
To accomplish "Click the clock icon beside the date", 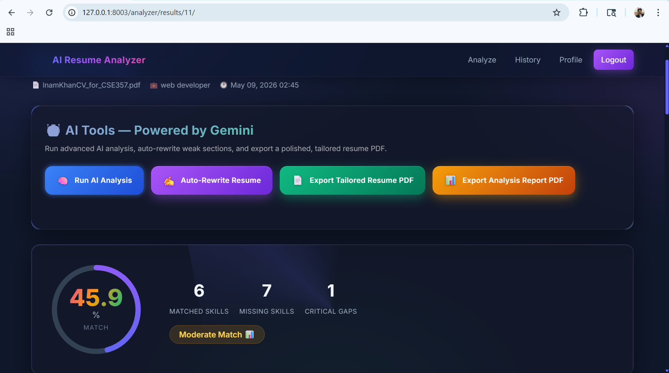I will [224, 85].
